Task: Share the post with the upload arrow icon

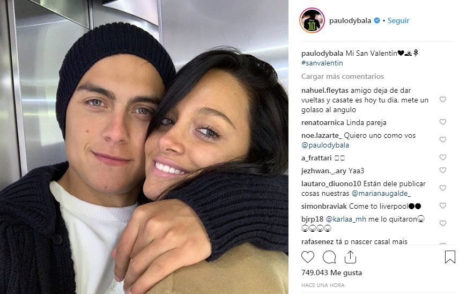Action: (x=350, y=257)
